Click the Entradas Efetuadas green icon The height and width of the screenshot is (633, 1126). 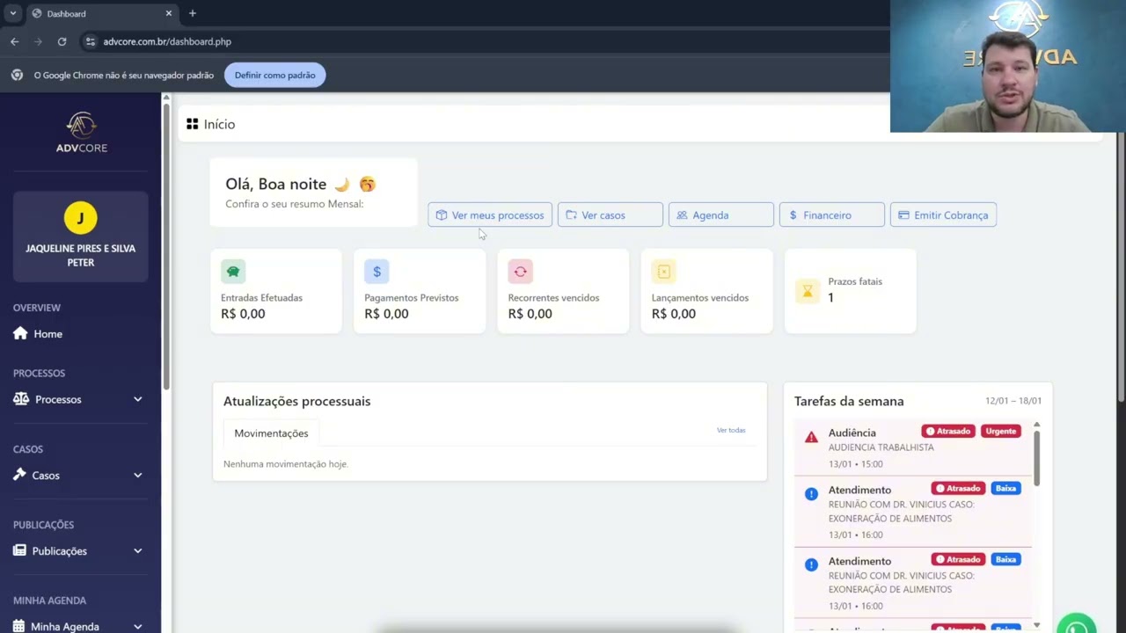click(233, 272)
